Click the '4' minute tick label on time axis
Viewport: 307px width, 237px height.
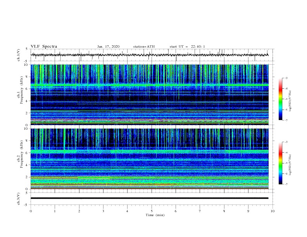coord(128,211)
